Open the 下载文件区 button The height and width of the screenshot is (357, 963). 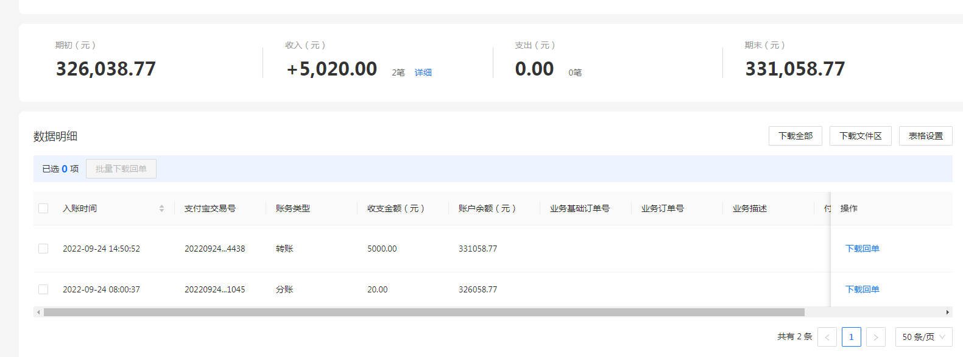861,136
